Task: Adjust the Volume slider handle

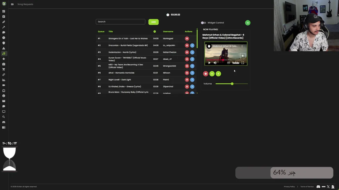Action: click(232, 84)
